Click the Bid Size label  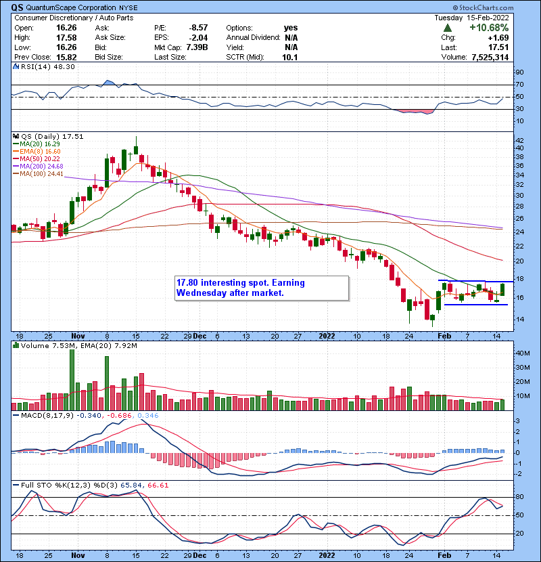pos(109,58)
